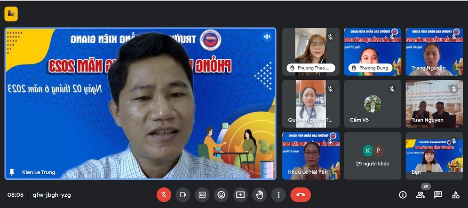This screenshot has height=208, width=468.
Task: Turn off the camera
Action: [x=182, y=194]
